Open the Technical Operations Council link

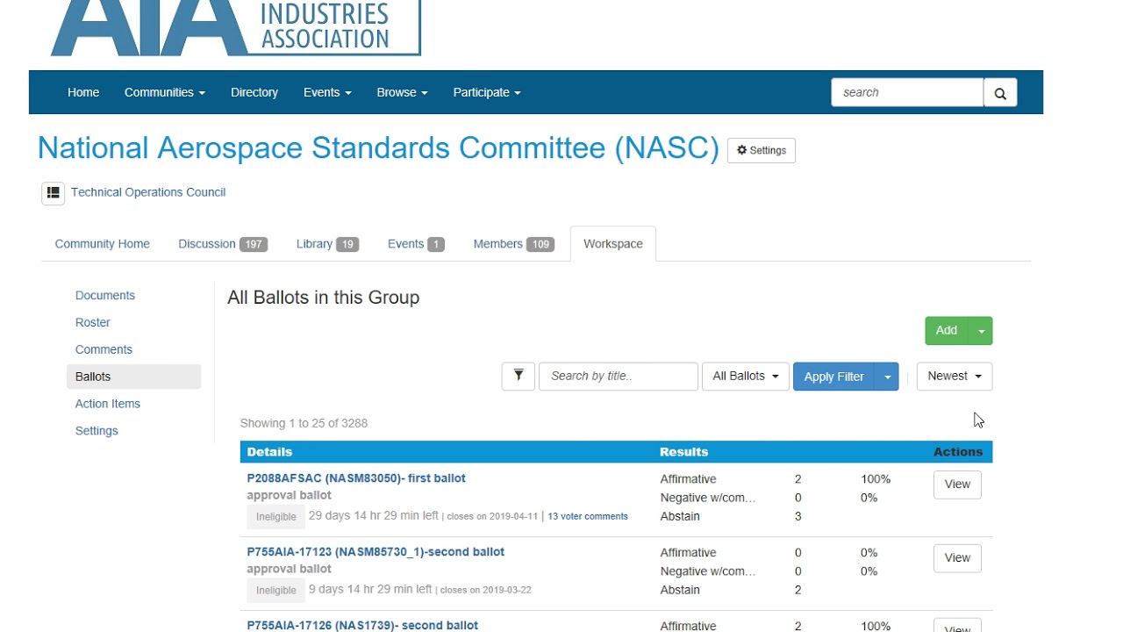coord(148,192)
